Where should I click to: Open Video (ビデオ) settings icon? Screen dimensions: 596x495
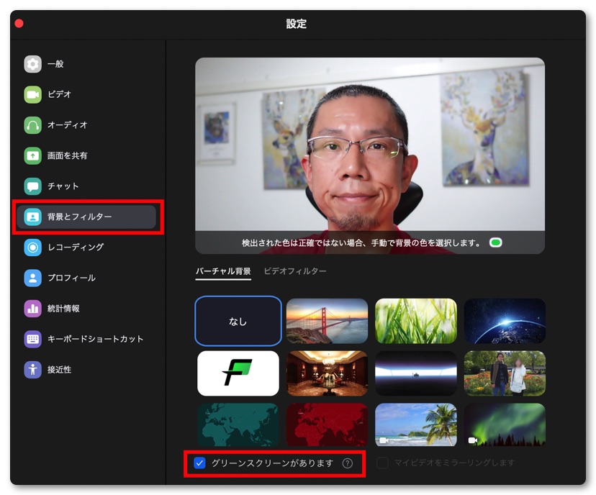pos(33,94)
